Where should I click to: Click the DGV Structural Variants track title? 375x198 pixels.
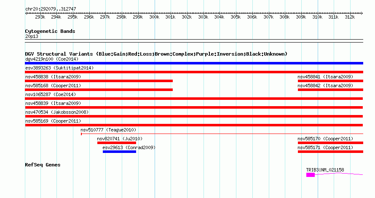[156, 54]
